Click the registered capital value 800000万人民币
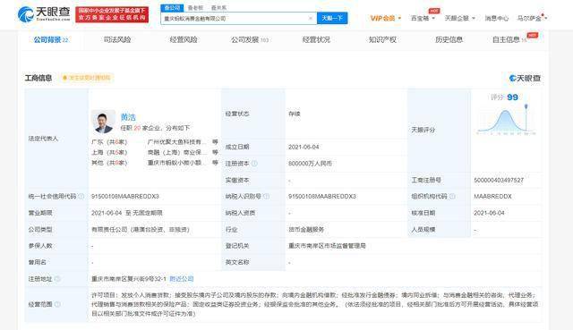The width and height of the screenshot is (573, 330). tap(310, 164)
